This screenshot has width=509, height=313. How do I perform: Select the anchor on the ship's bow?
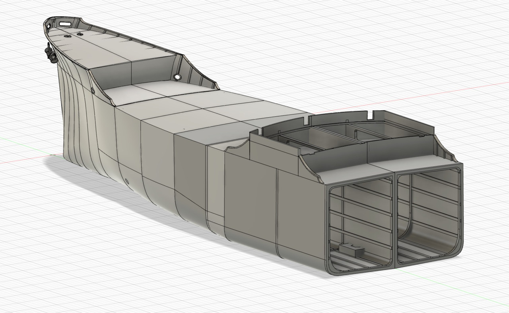pos(51,53)
